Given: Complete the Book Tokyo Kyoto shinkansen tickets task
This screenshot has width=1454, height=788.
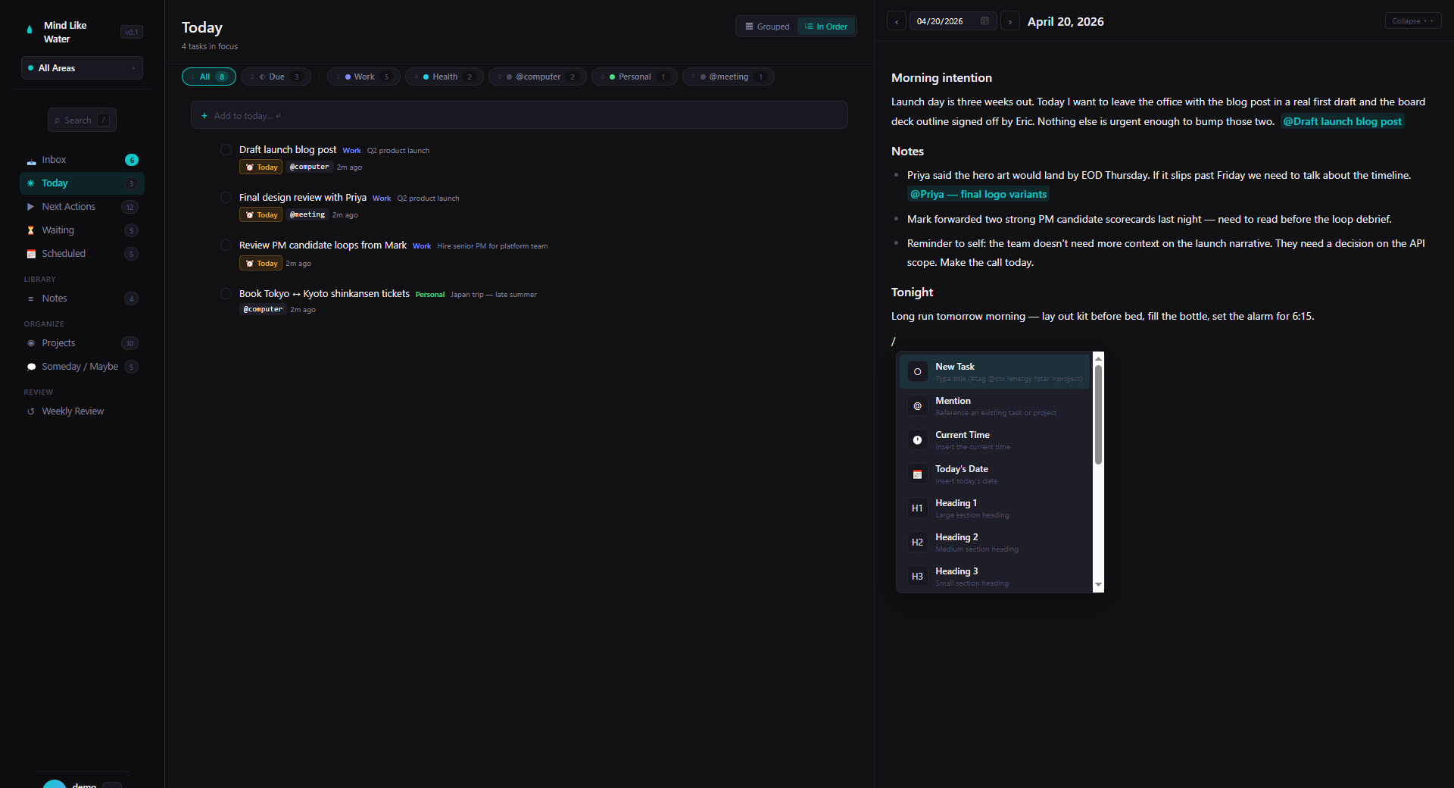Looking at the screenshot, I should coord(225,293).
